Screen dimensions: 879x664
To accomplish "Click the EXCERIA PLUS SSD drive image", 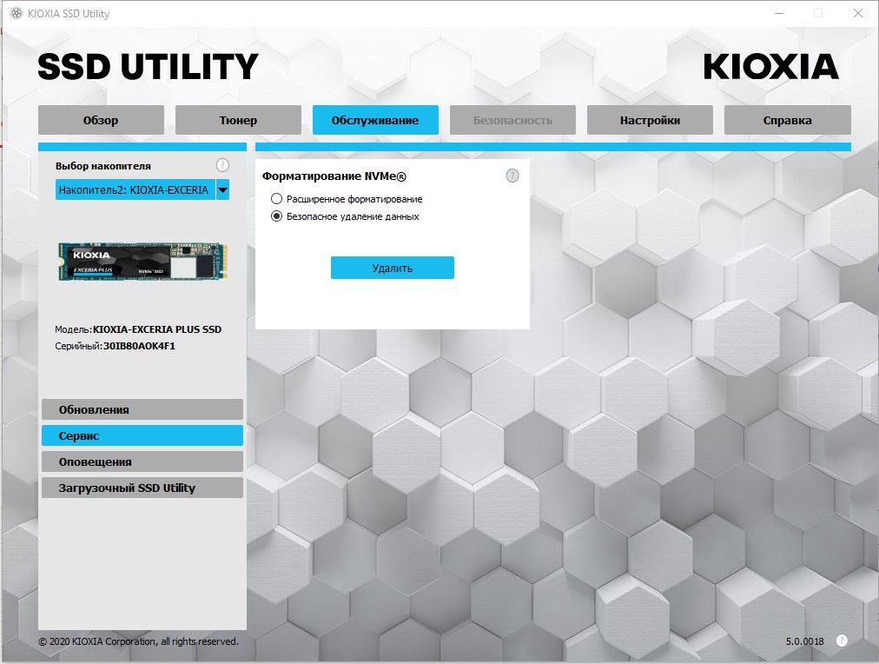I will tap(142, 262).
